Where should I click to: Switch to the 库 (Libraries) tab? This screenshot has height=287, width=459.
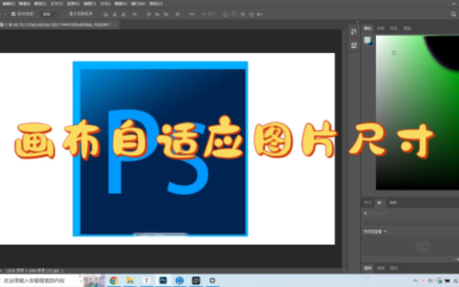coord(379,202)
